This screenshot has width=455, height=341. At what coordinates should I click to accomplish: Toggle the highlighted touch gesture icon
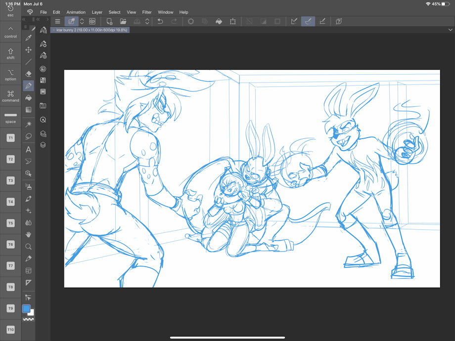click(x=71, y=21)
